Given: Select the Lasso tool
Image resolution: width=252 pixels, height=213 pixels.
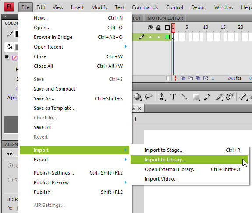Looking at the screenshot, I should click(148, 97).
